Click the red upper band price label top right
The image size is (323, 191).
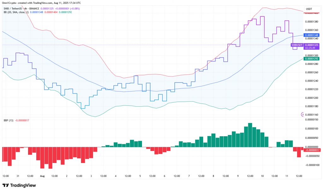pos(311,13)
